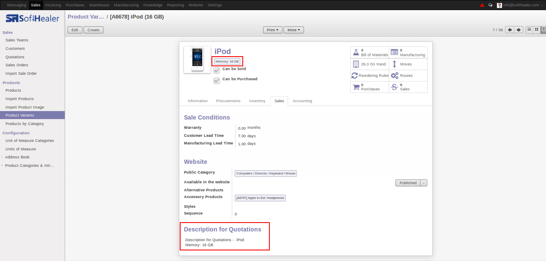Toggle the Can be Purchased checkbox
The height and width of the screenshot is (261, 546).
tap(217, 81)
